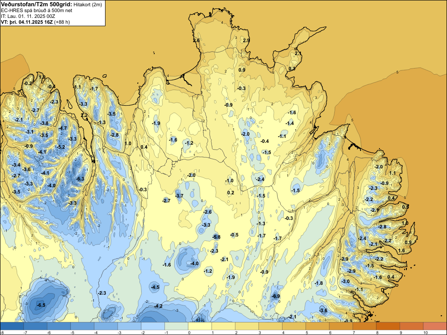The height and width of the screenshot is (335, 447).
Task: Click the positive '0.5' east coast value
Action: pos(405,207)
